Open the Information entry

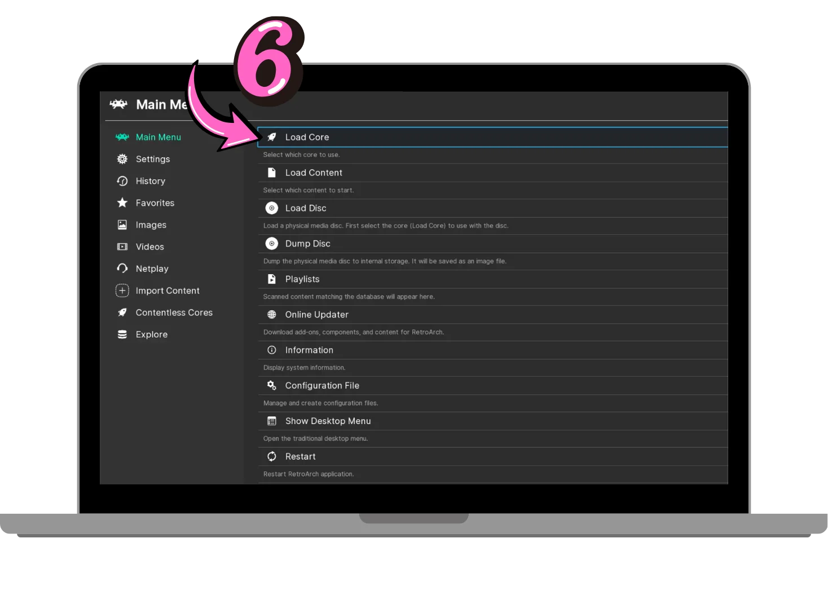(493, 350)
